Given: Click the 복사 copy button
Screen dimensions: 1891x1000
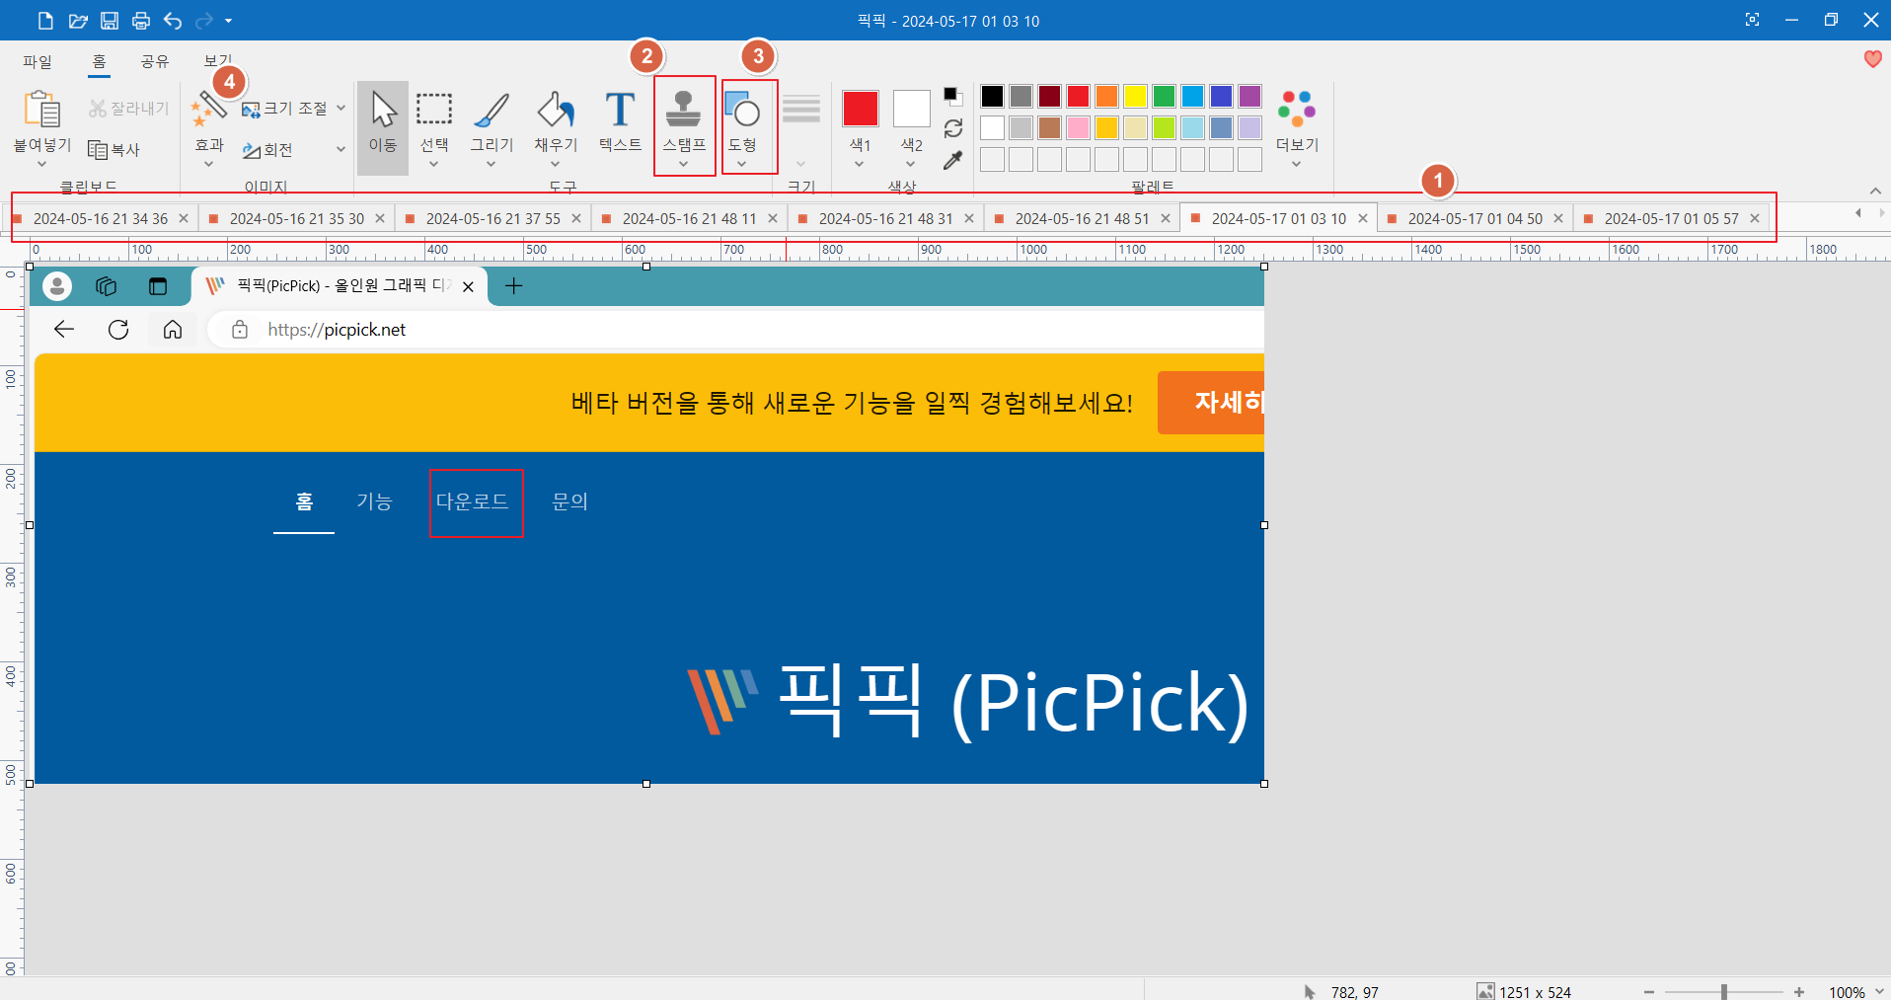Looking at the screenshot, I should [114, 149].
